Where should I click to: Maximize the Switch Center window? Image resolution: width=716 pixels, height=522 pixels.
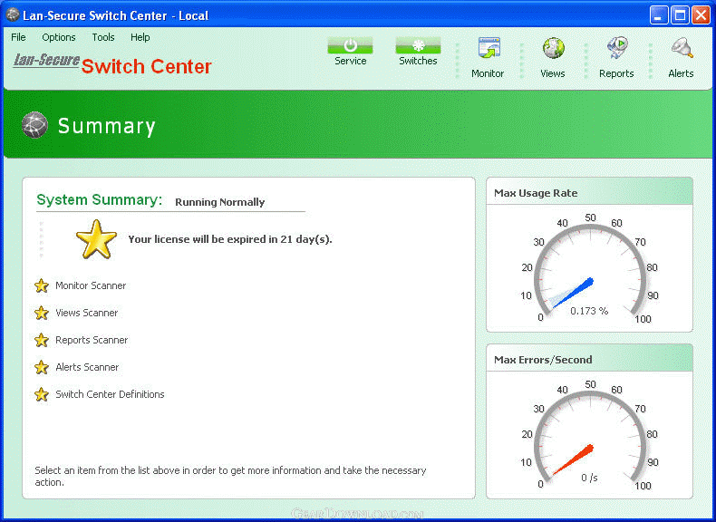pyautogui.click(x=680, y=15)
